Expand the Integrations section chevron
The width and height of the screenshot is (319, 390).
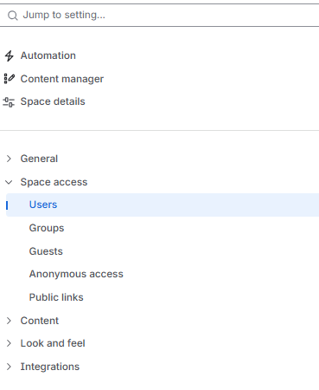(x=9, y=367)
